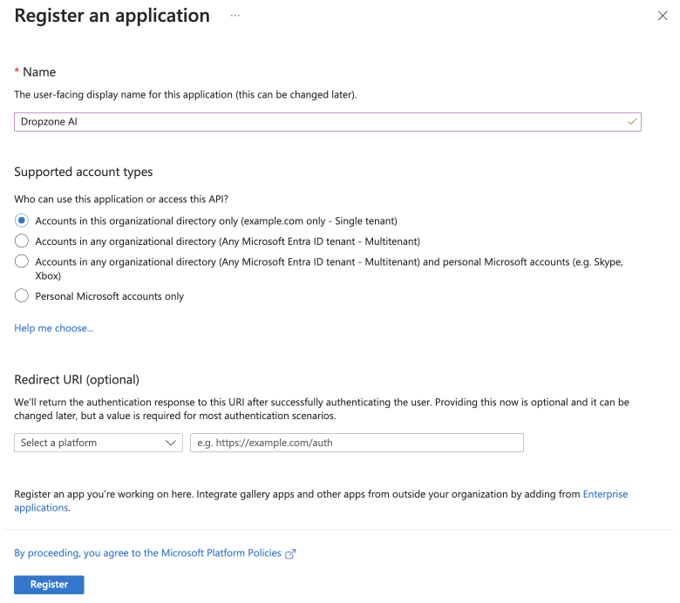Close the Register an application pane
The width and height of the screenshot is (680, 603).
pyautogui.click(x=663, y=16)
